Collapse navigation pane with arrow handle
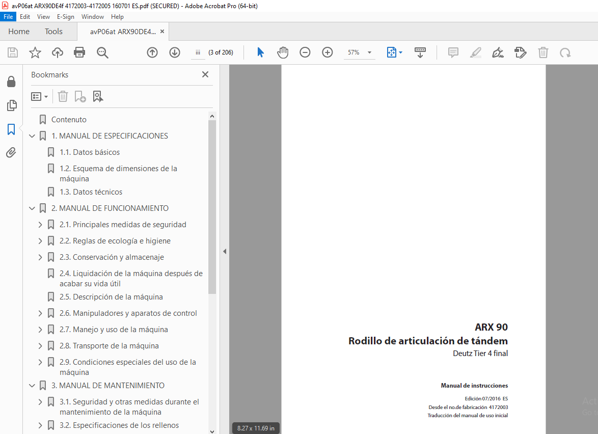 pyautogui.click(x=225, y=251)
